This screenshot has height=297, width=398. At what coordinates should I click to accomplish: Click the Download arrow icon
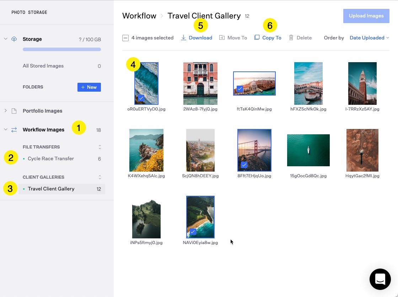[x=183, y=38]
